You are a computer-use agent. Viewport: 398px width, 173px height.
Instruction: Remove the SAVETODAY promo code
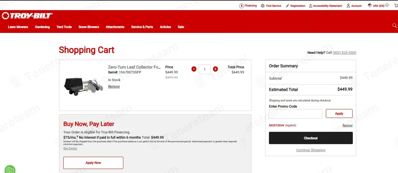348,125
